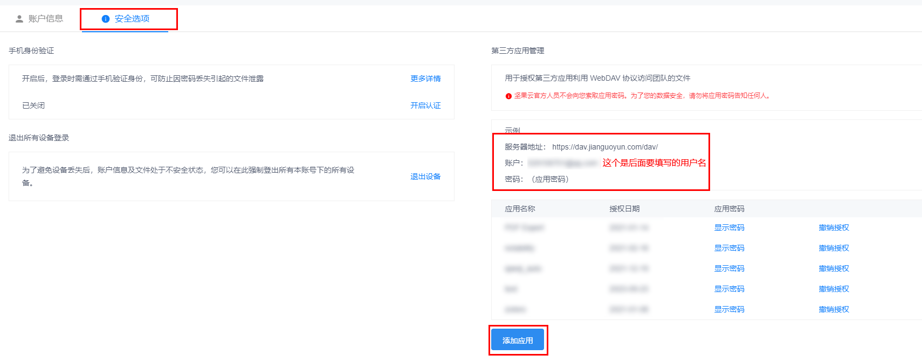Click 显示密码 in the second app row
Viewport: 922px width, 362px height.
[x=729, y=248]
